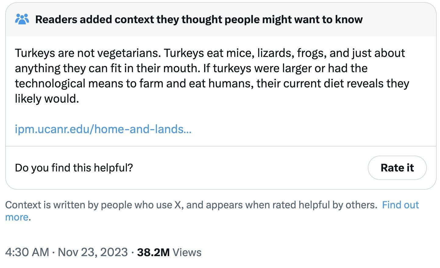Select the blue people icon beside the header
440x268 pixels.
point(22,19)
